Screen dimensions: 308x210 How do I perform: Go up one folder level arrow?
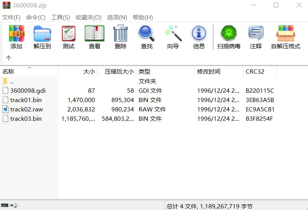coord(9,58)
